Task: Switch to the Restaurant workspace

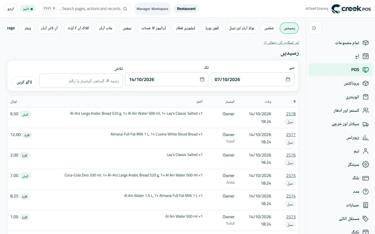Action: (186, 9)
